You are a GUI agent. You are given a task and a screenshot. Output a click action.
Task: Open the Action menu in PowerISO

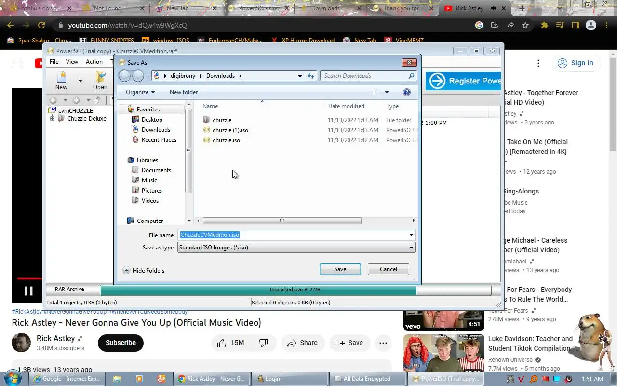[x=94, y=62]
